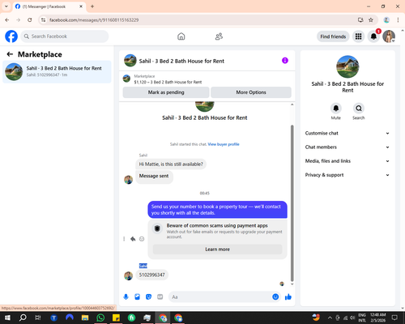Expand Privacy & support section

pos(347,175)
